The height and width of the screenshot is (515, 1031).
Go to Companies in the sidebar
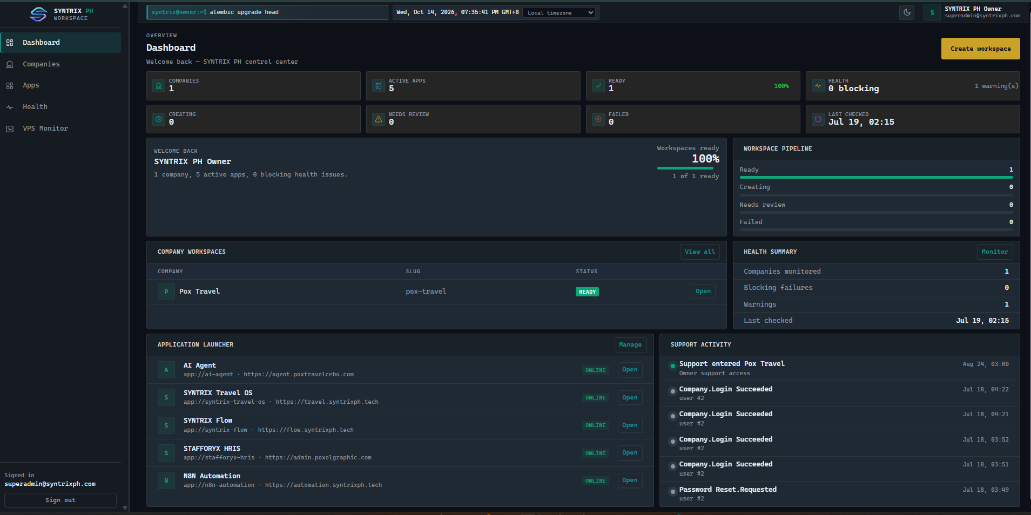click(60, 64)
